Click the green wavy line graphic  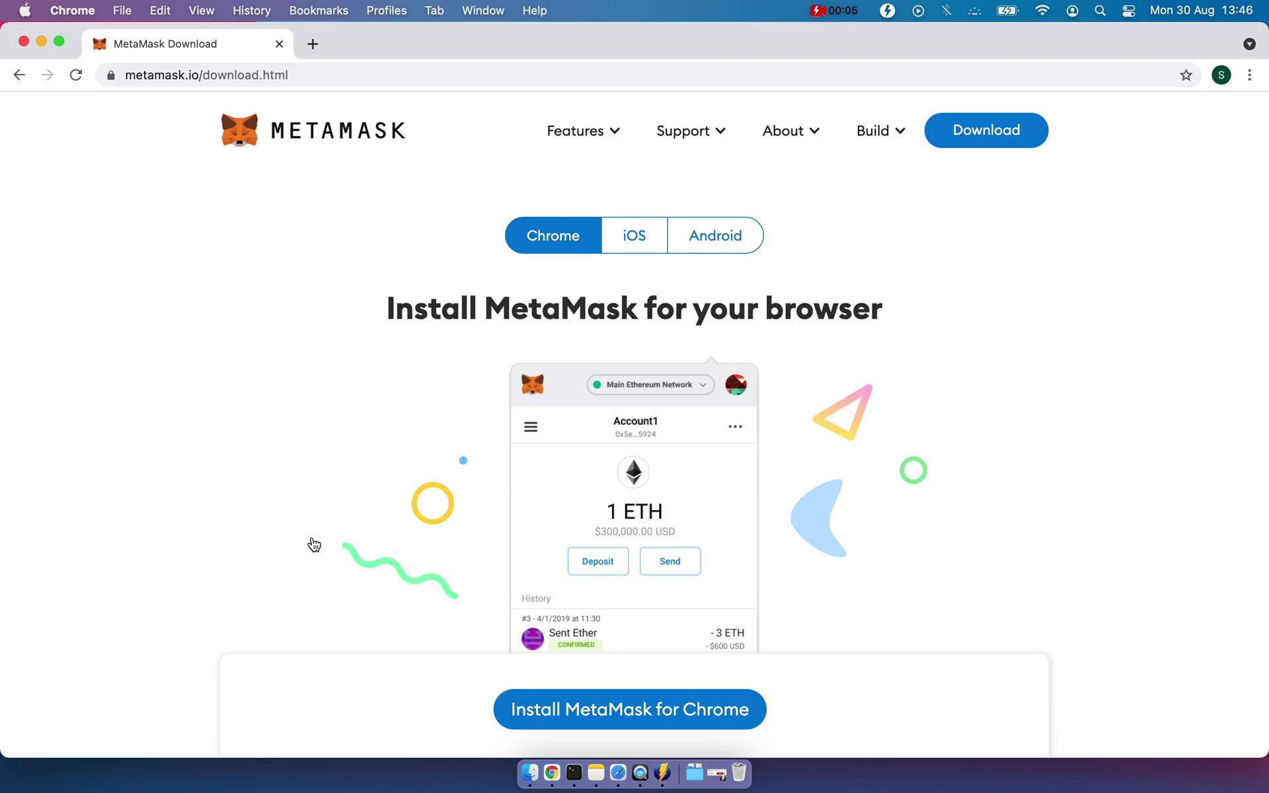pyautogui.click(x=400, y=570)
